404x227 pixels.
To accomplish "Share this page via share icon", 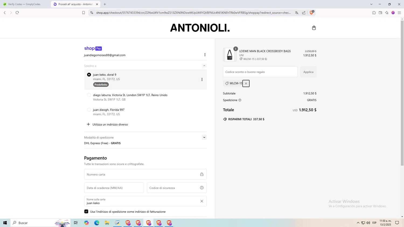I will tap(304, 13).
